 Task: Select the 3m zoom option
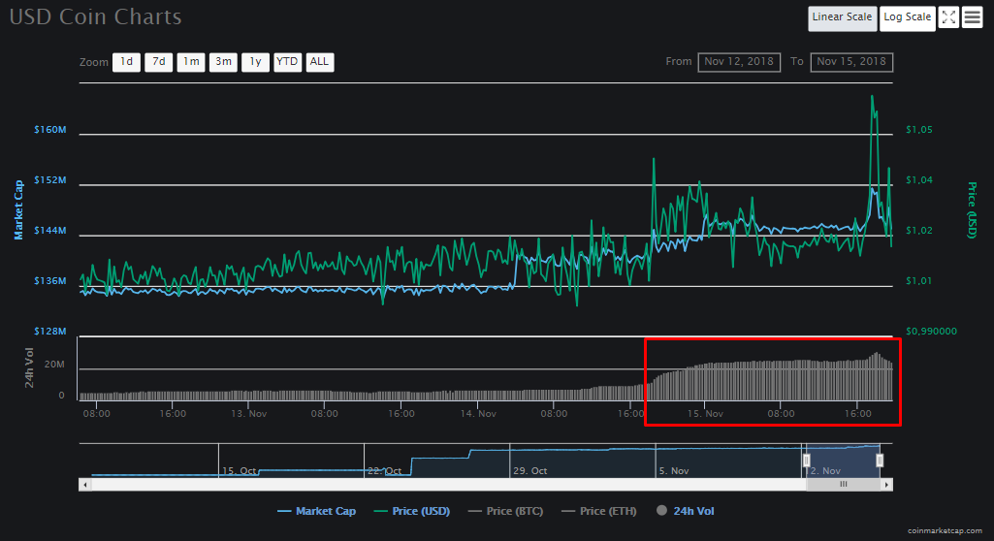223,62
